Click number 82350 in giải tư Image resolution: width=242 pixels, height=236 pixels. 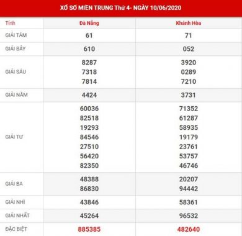point(89,166)
